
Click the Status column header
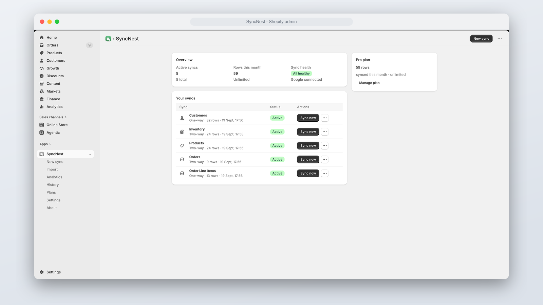(275, 107)
